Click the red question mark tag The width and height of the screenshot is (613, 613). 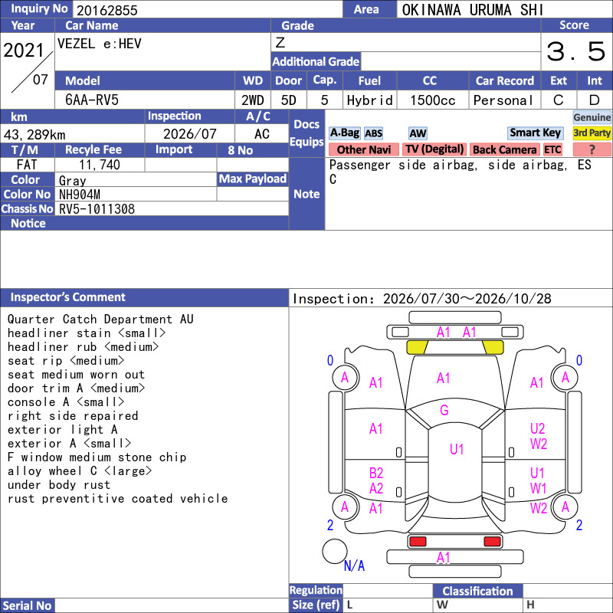coord(592,149)
